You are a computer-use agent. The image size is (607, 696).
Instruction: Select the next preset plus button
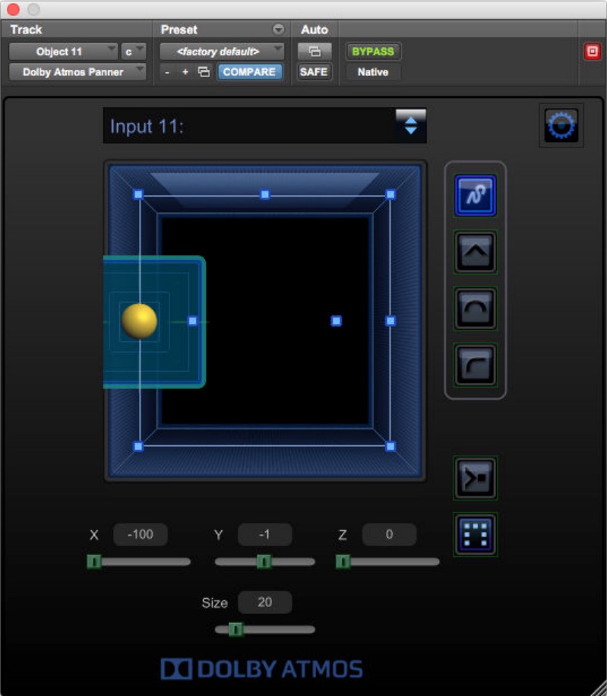point(185,72)
